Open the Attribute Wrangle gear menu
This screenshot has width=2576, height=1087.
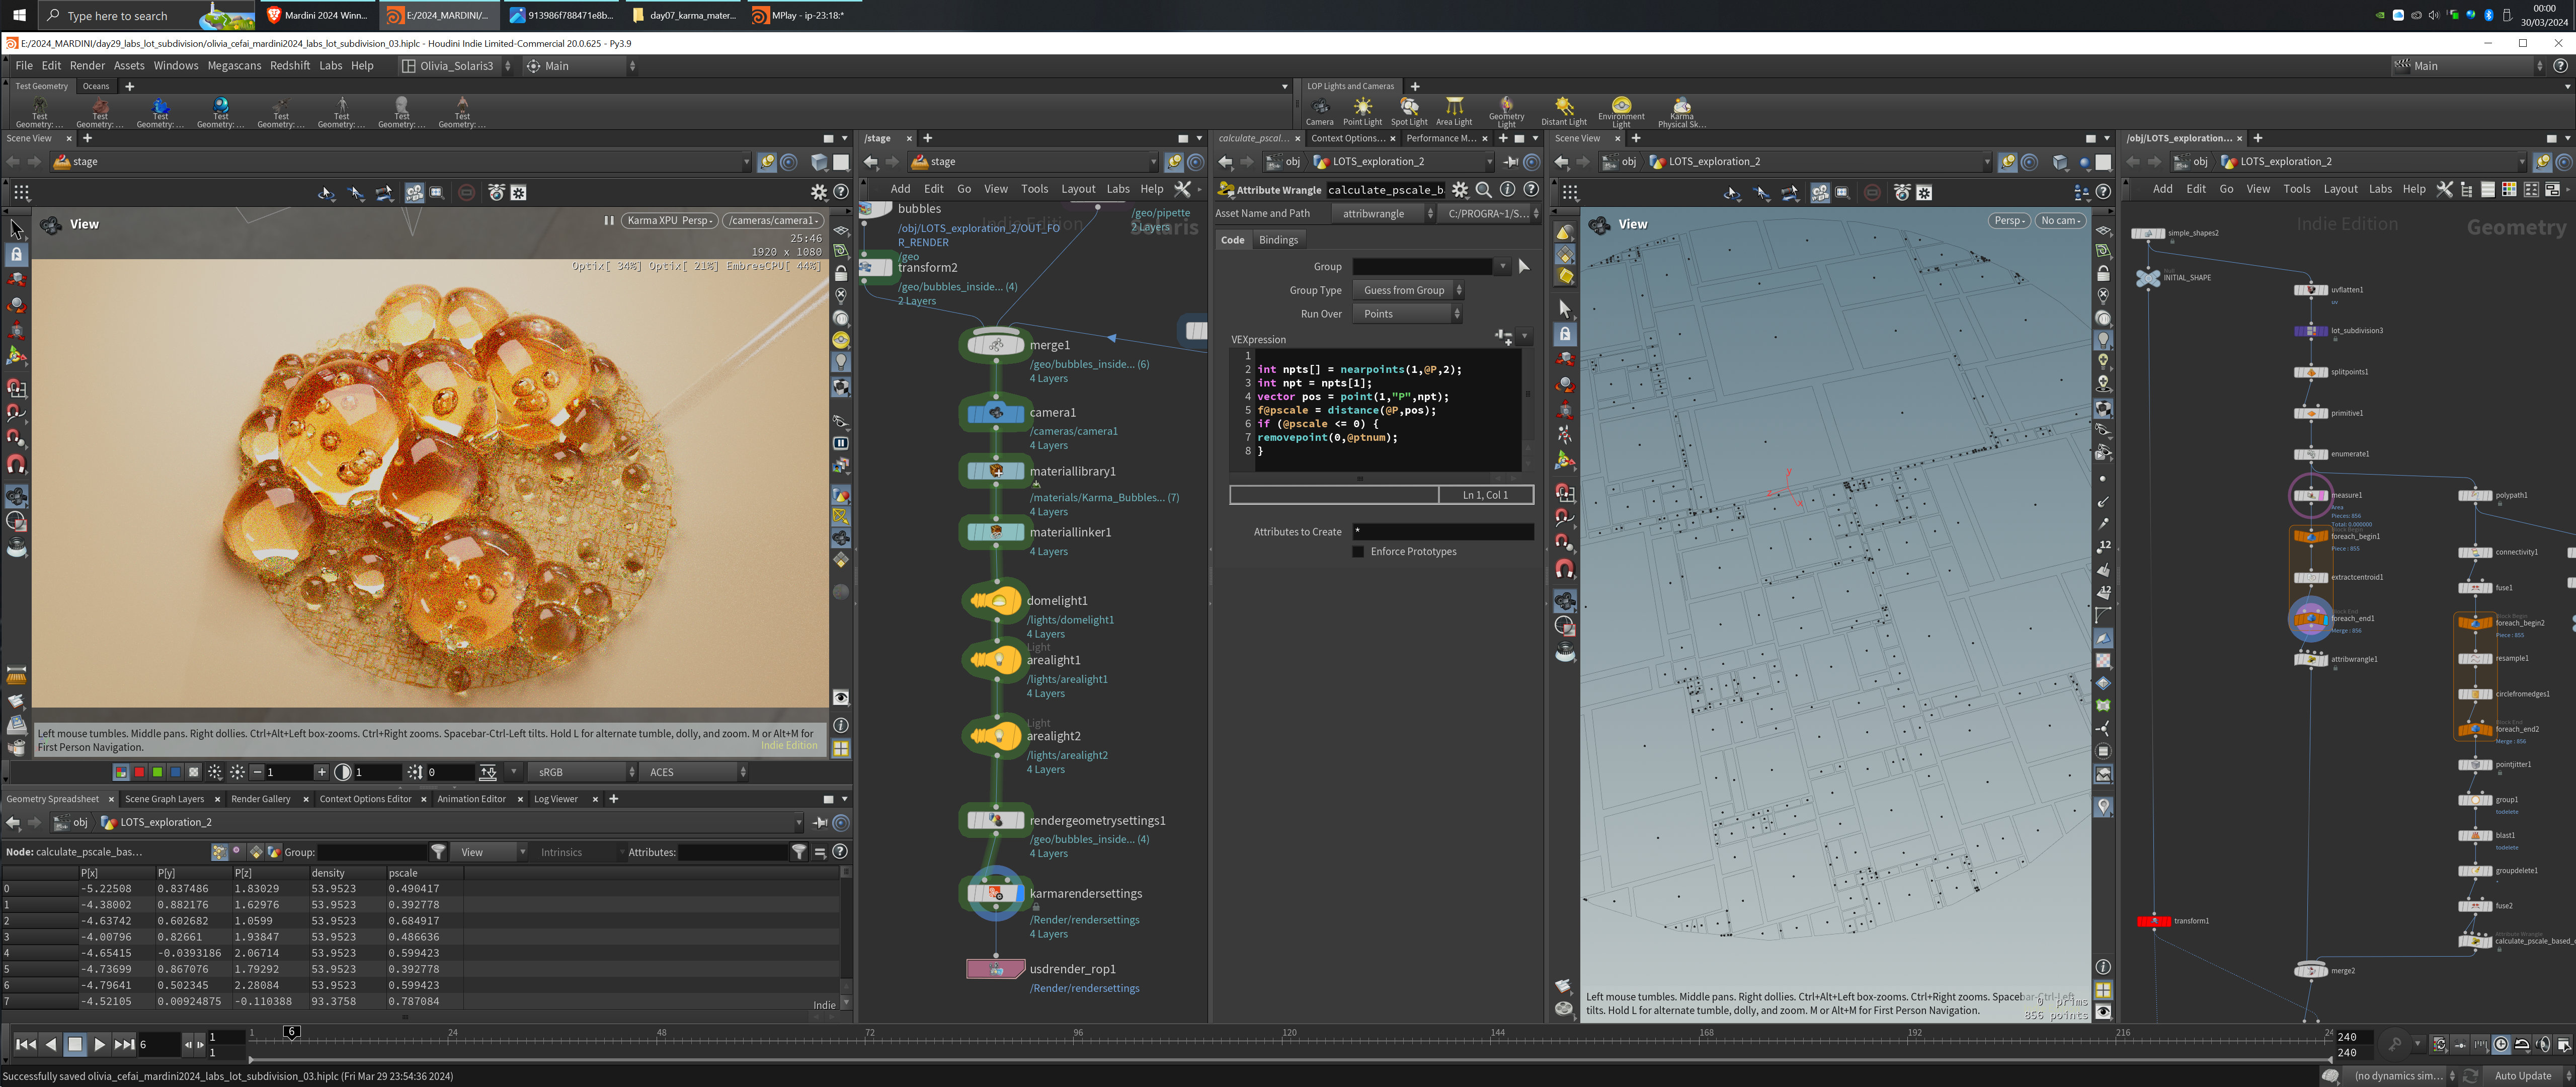coord(1460,190)
